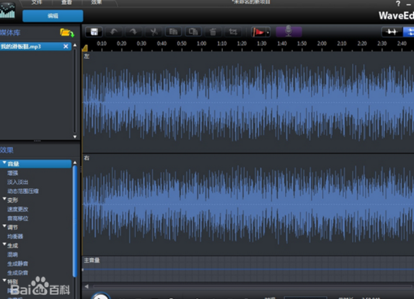
Task: Click the timeline scroll left arrow
Action: tap(87, 287)
